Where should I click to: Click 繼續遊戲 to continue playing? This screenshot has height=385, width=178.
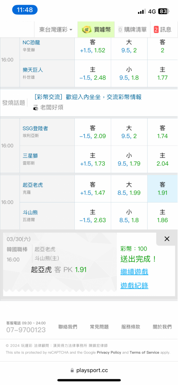coord(134,272)
